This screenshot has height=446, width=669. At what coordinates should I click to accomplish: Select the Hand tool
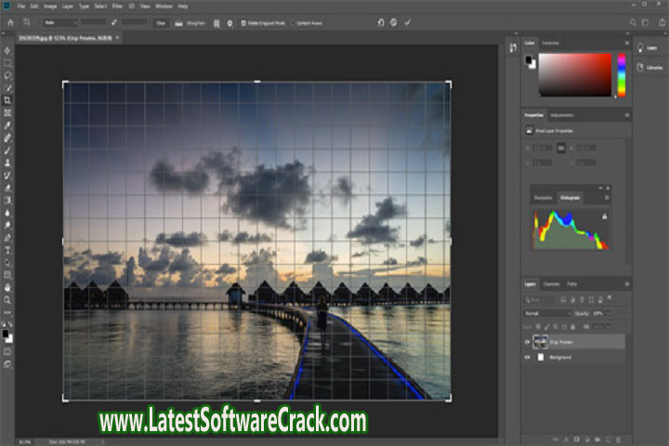[7, 288]
